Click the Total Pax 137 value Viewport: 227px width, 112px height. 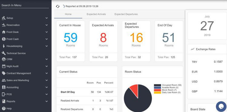click(74, 57)
